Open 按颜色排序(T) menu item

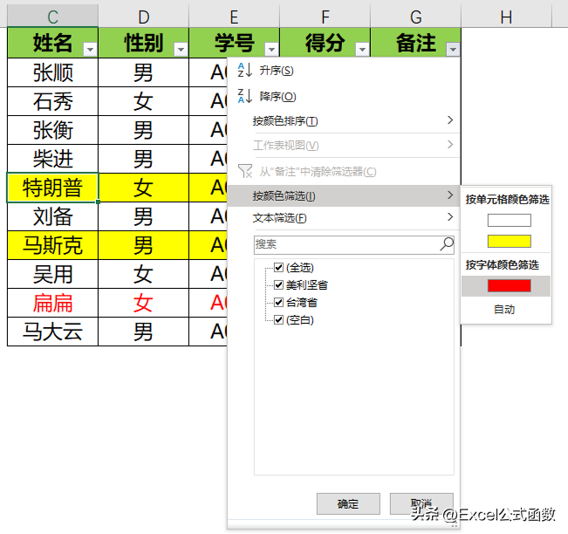click(x=344, y=120)
